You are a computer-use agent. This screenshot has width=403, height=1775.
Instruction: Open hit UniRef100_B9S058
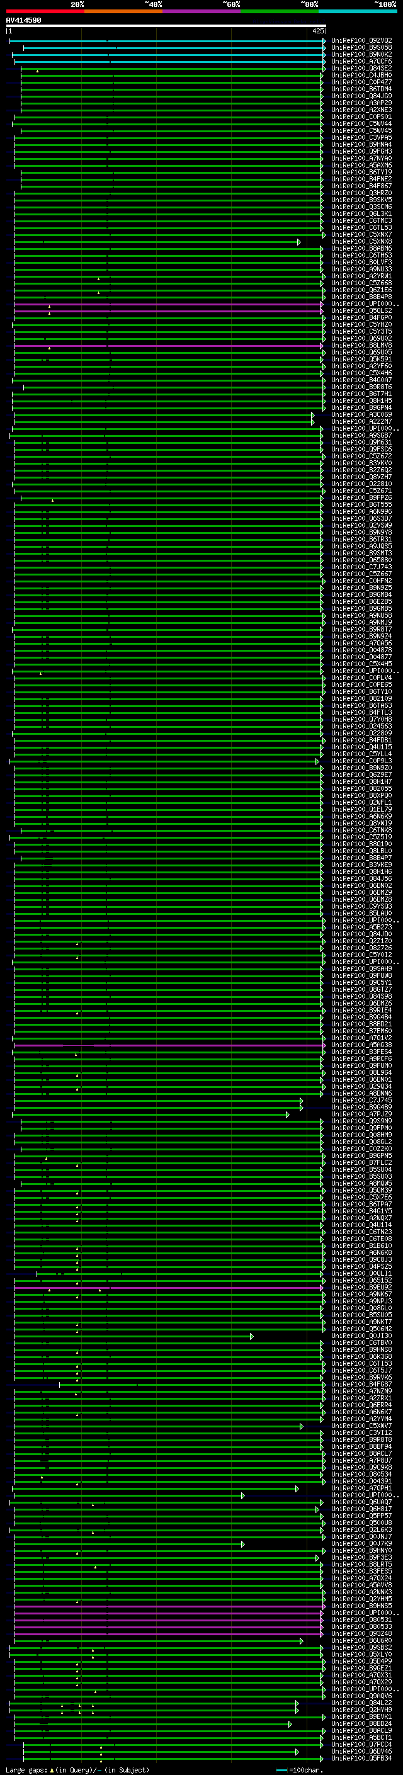coord(361,48)
